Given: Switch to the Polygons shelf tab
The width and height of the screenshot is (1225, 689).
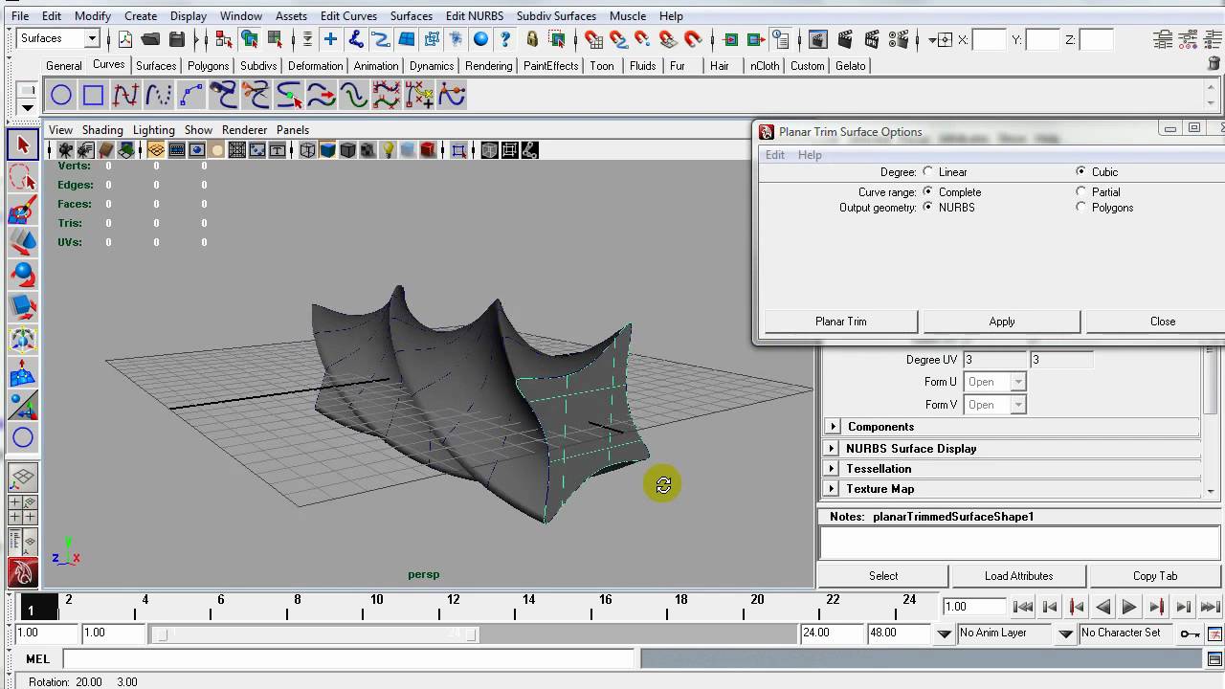Looking at the screenshot, I should (x=208, y=66).
